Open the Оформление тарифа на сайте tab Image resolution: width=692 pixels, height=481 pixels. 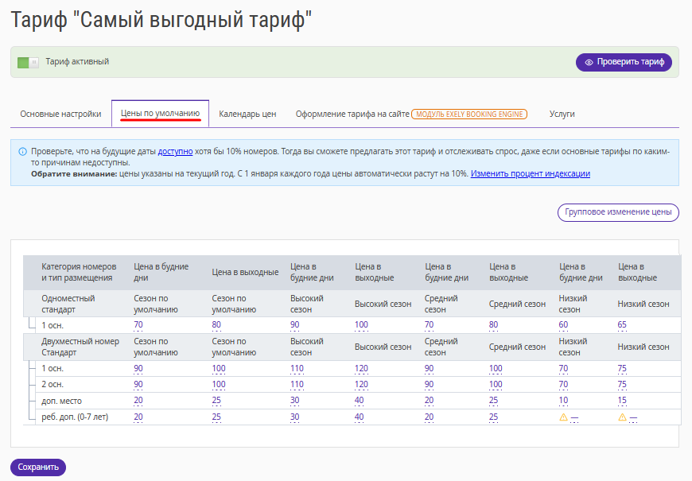[x=352, y=114]
